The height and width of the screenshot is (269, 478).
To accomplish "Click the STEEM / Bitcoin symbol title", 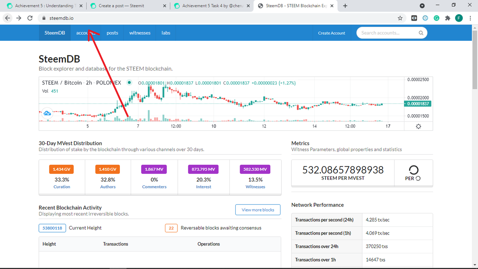I will pyautogui.click(x=62, y=83).
